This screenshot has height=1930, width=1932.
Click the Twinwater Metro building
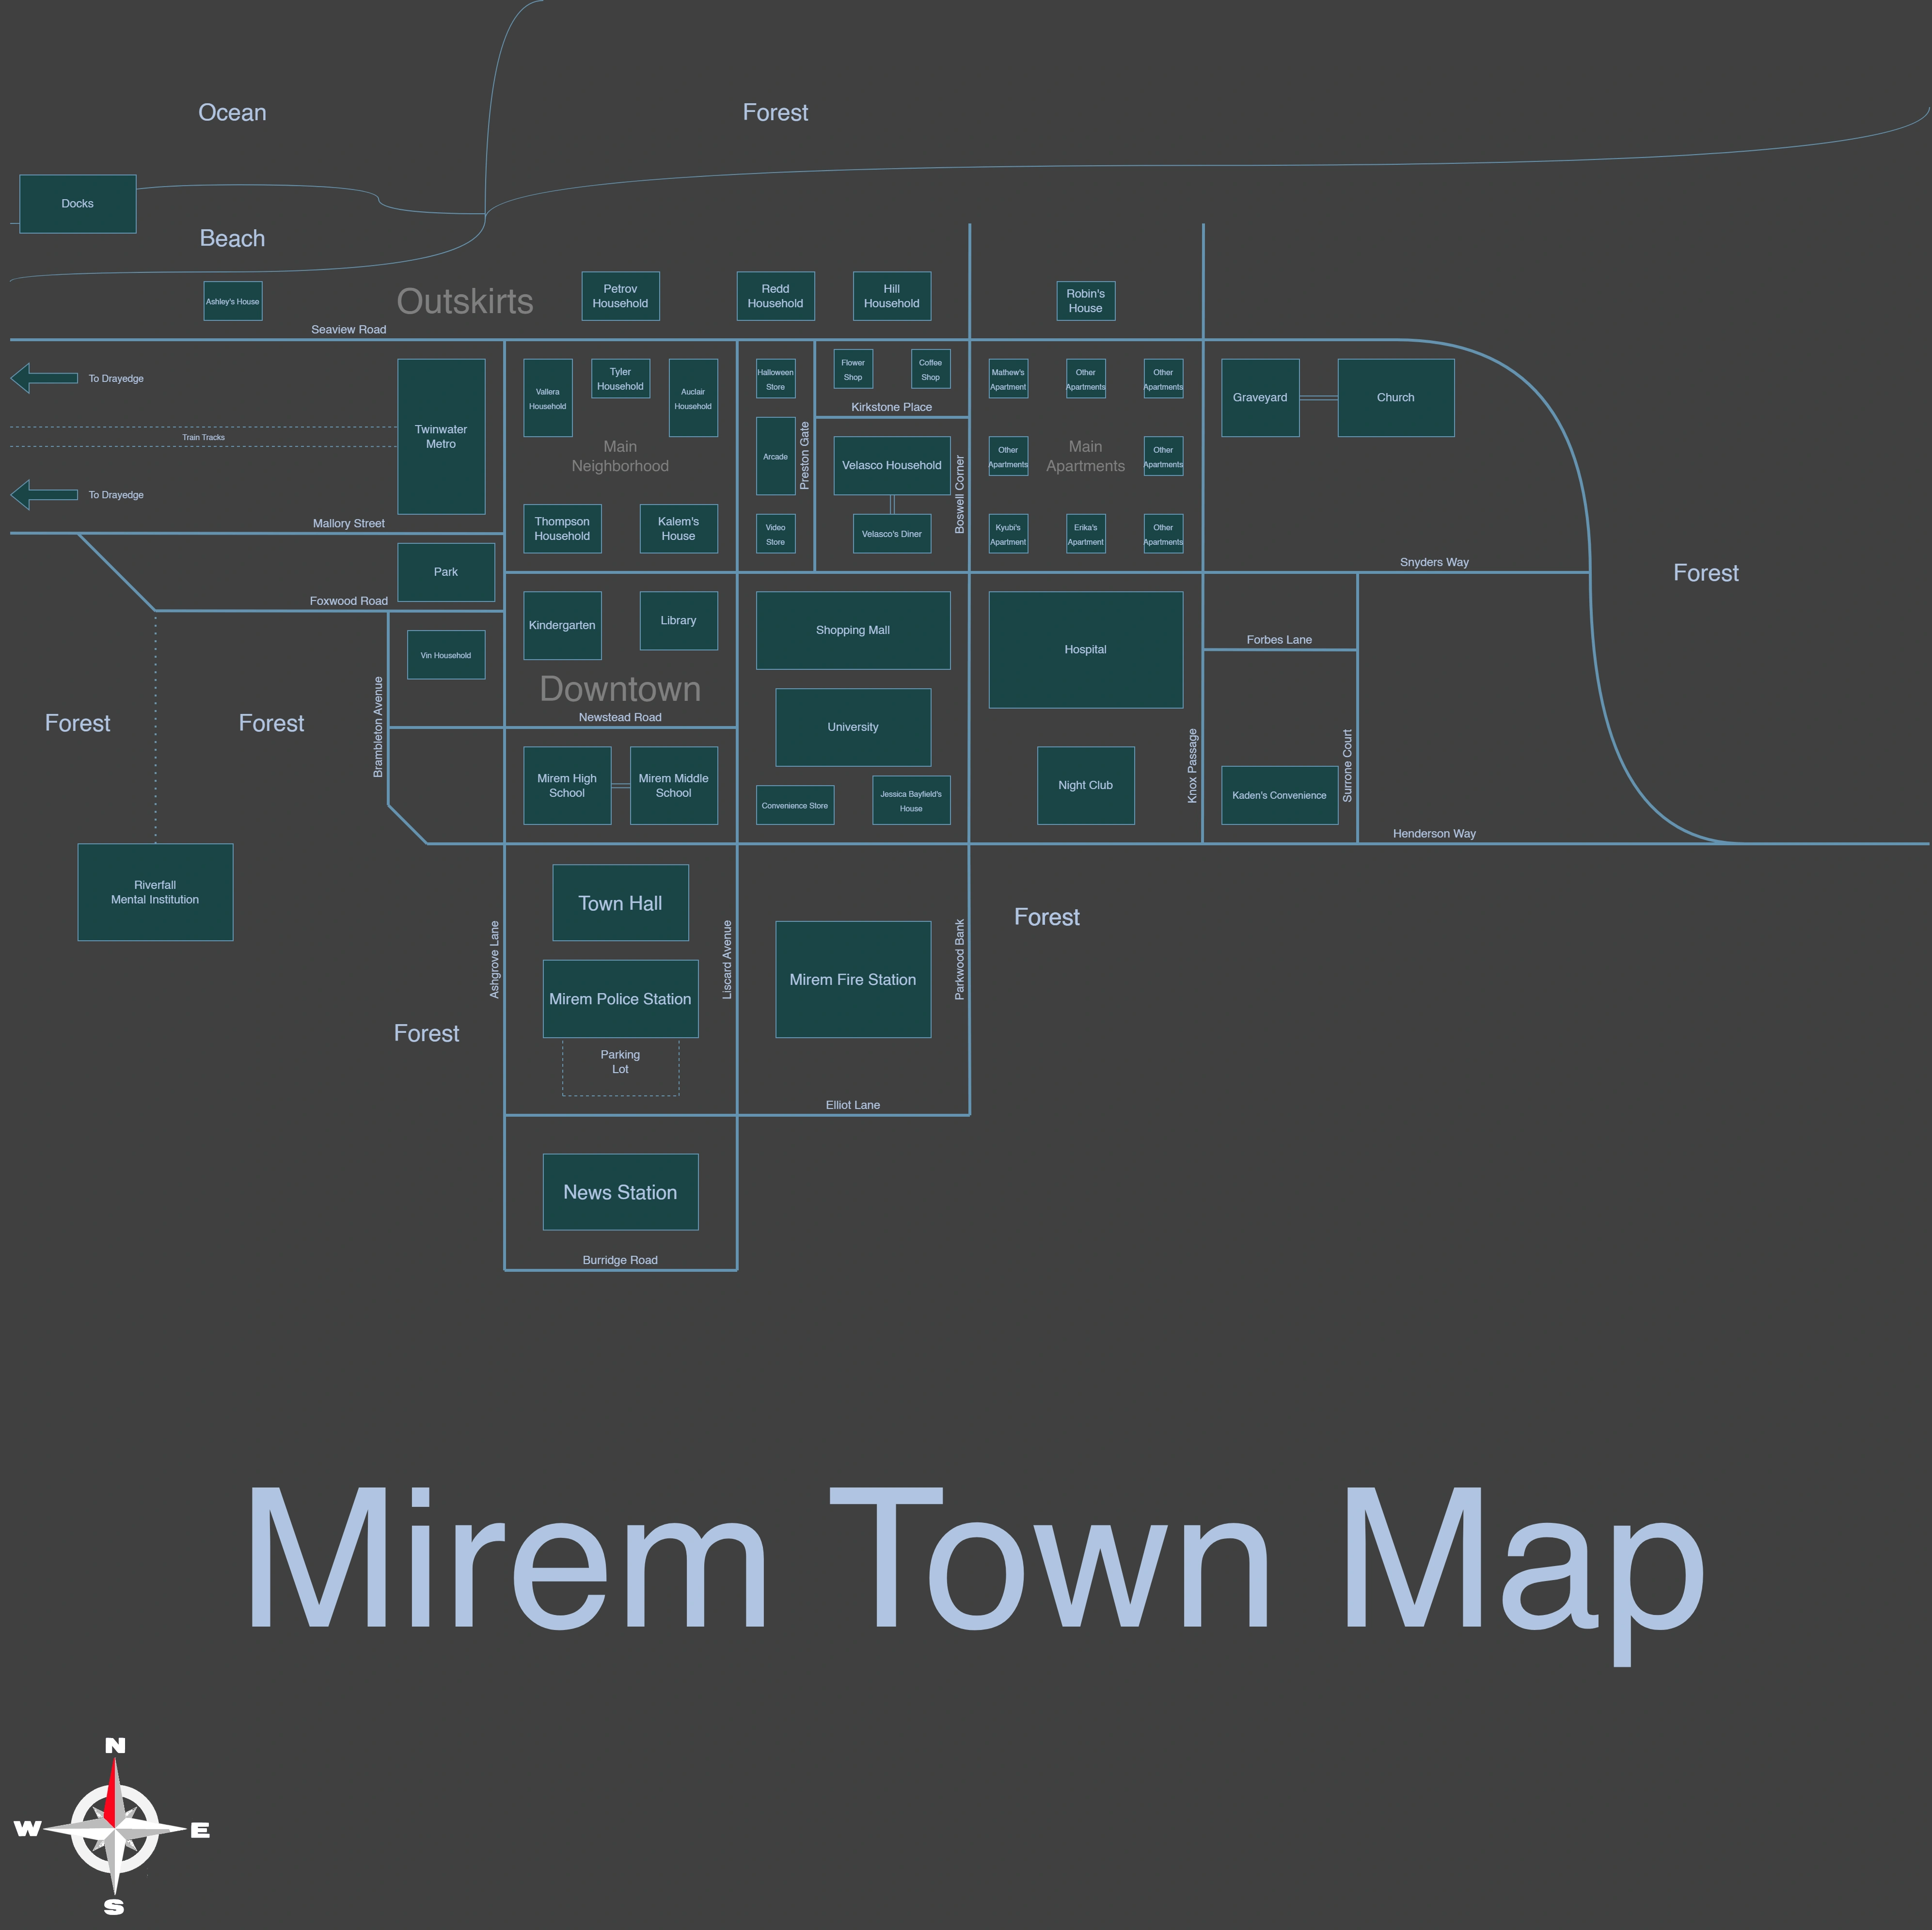point(441,437)
